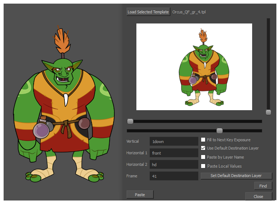
Task: Enable Fill to Next Key Exposure
Action: click(203, 140)
